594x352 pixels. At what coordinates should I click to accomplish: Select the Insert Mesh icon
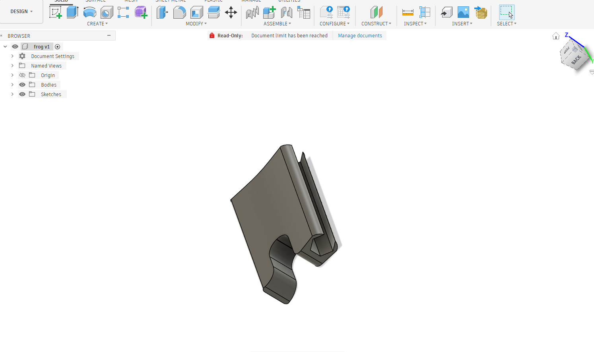481,12
